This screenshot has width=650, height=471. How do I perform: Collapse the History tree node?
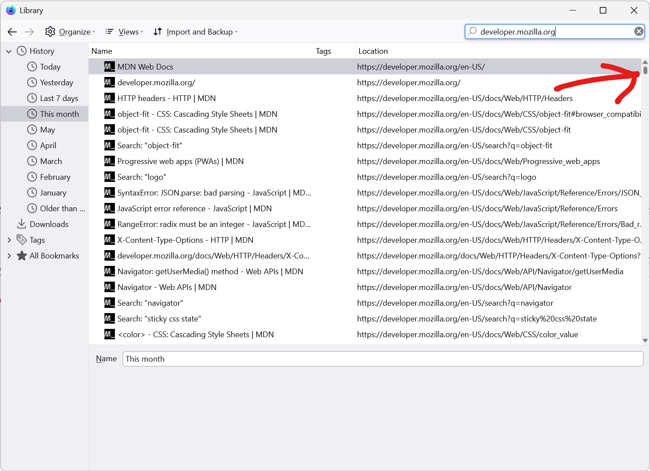click(x=9, y=51)
